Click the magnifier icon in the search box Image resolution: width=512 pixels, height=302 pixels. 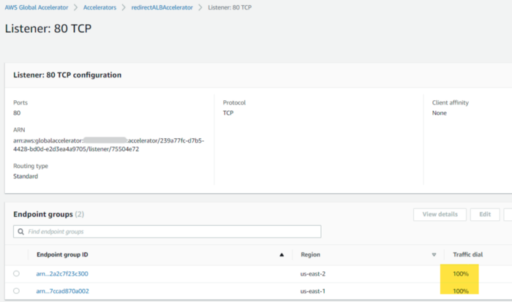tap(21, 232)
